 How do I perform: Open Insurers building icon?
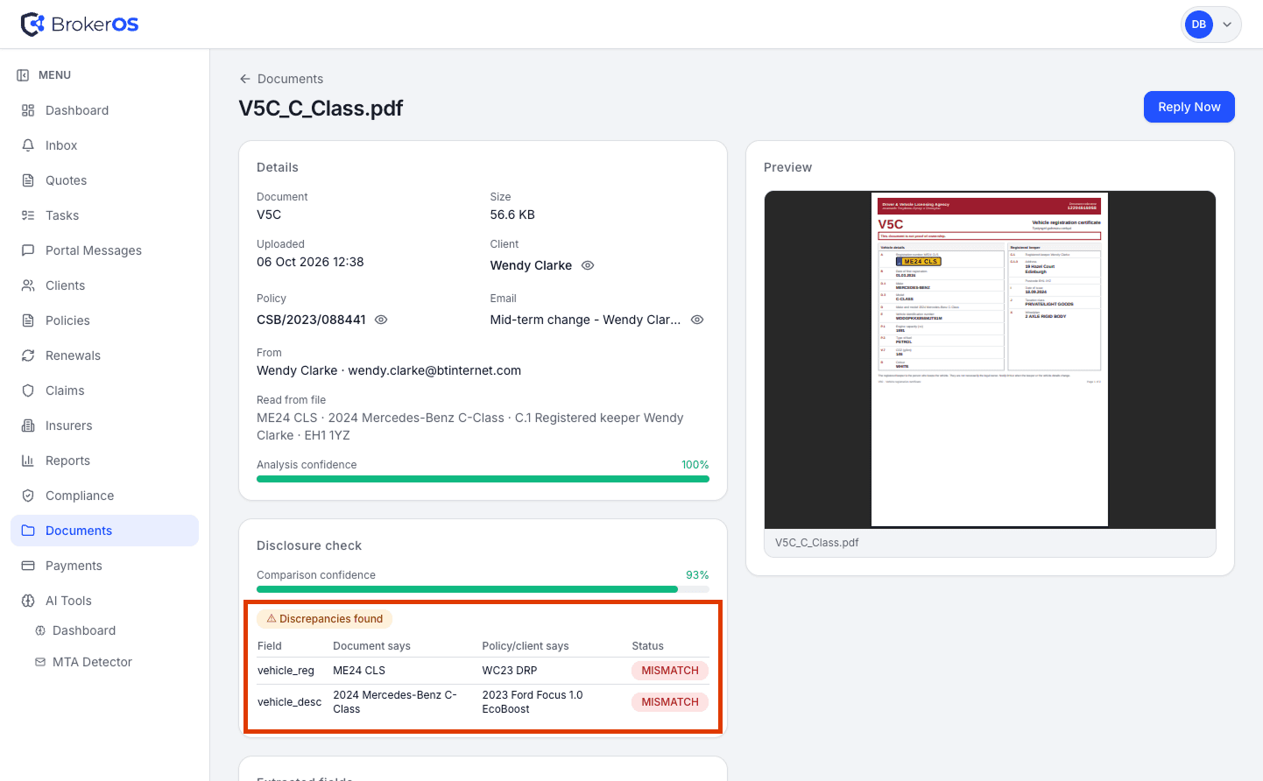(28, 426)
